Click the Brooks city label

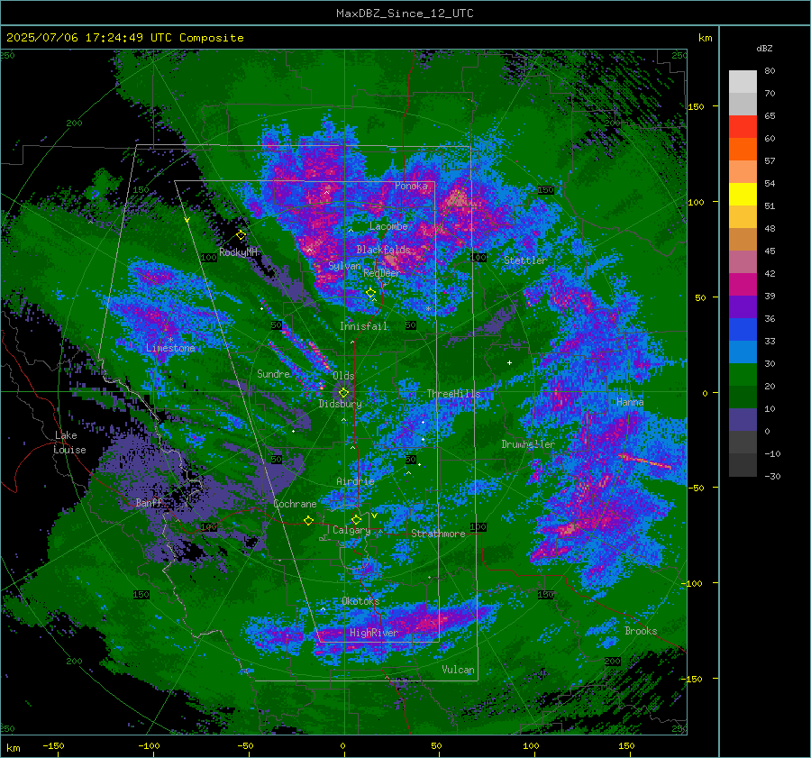(641, 631)
